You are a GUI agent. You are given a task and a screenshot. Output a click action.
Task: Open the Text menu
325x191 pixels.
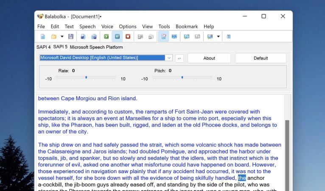[69, 27]
